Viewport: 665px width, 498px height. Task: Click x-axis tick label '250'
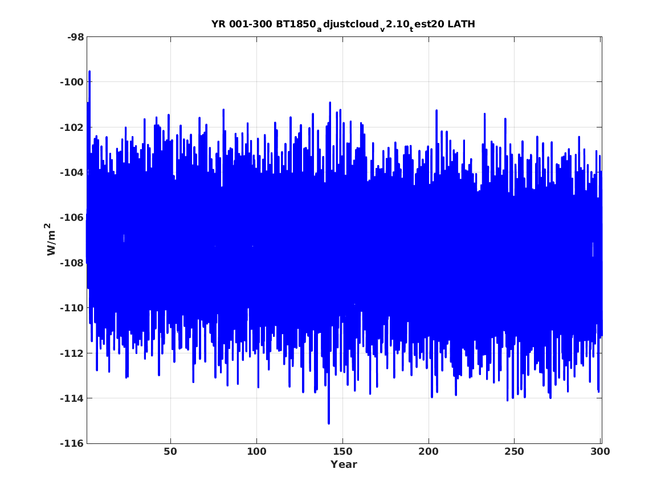[515, 451]
